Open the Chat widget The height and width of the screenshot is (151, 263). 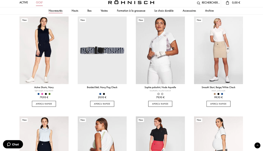[x=13, y=144]
